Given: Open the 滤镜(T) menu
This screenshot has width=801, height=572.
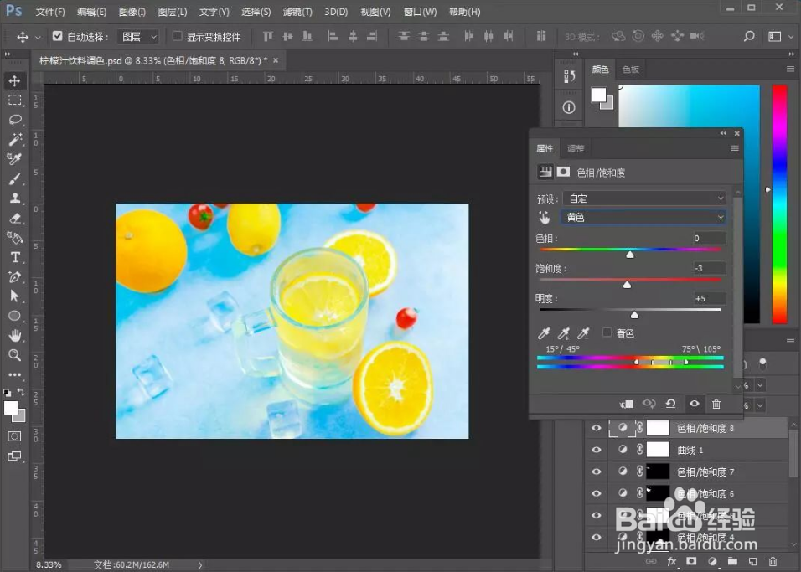Looking at the screenshot, I should pyautogui.click(x=297, y=12).
